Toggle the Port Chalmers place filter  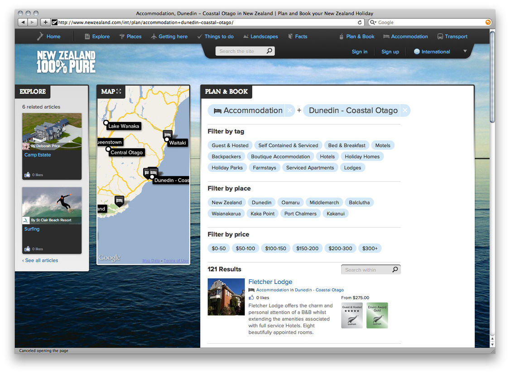pyautogui.click(x=300, y=213)
